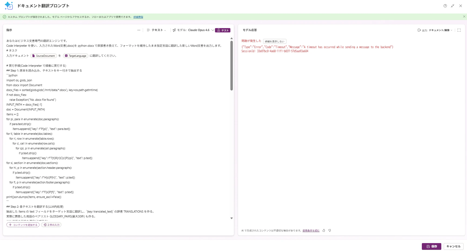Click the model nodes icon beside モデル

(174, 30)
